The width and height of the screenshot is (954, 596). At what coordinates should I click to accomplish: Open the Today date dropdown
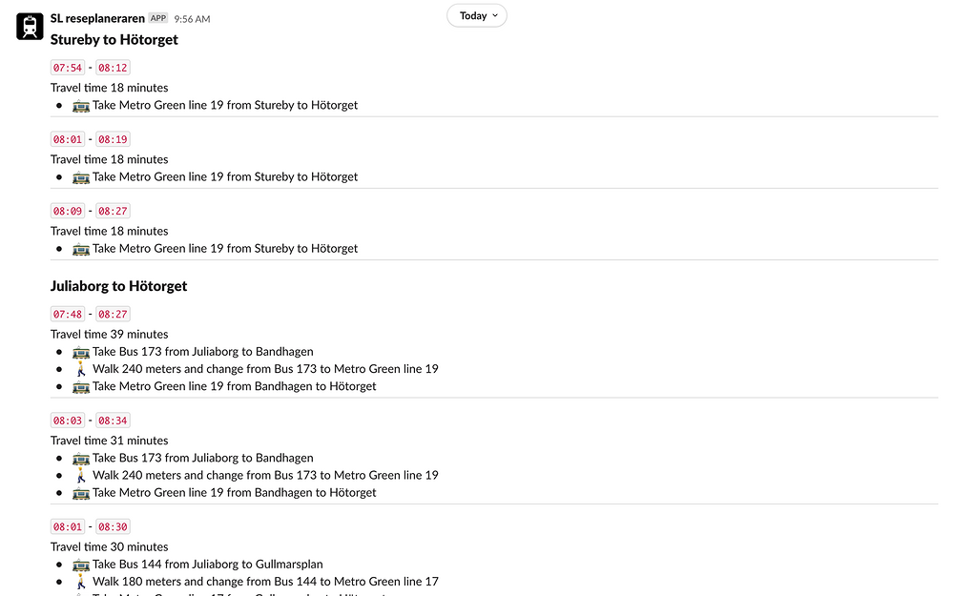476,16
